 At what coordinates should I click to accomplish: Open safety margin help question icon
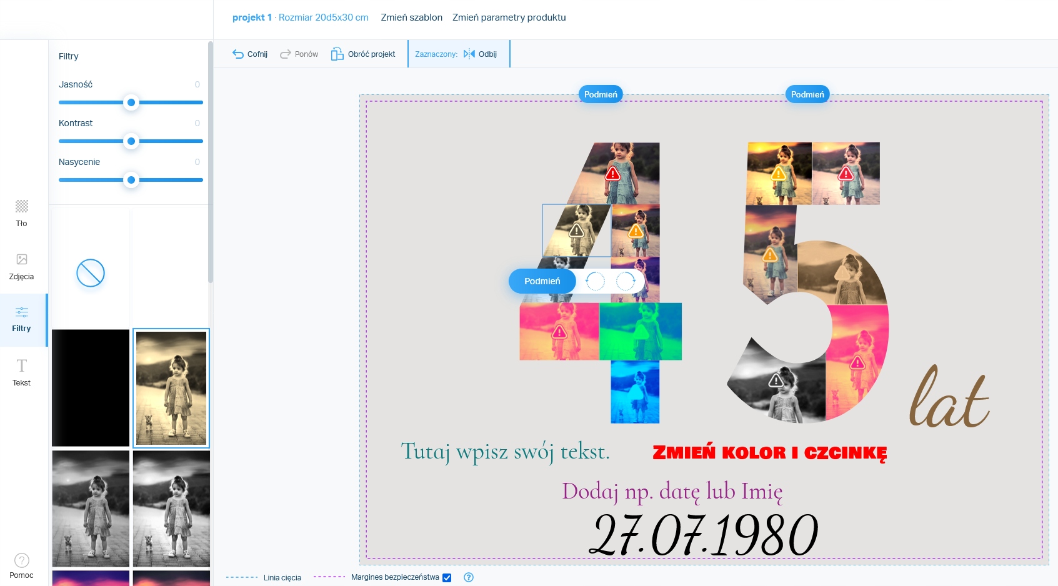coord(469,577)
